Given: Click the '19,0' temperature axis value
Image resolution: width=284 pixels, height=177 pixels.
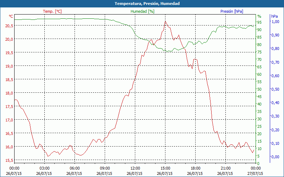Looking at the screenshot, I should tap(9, 66).
